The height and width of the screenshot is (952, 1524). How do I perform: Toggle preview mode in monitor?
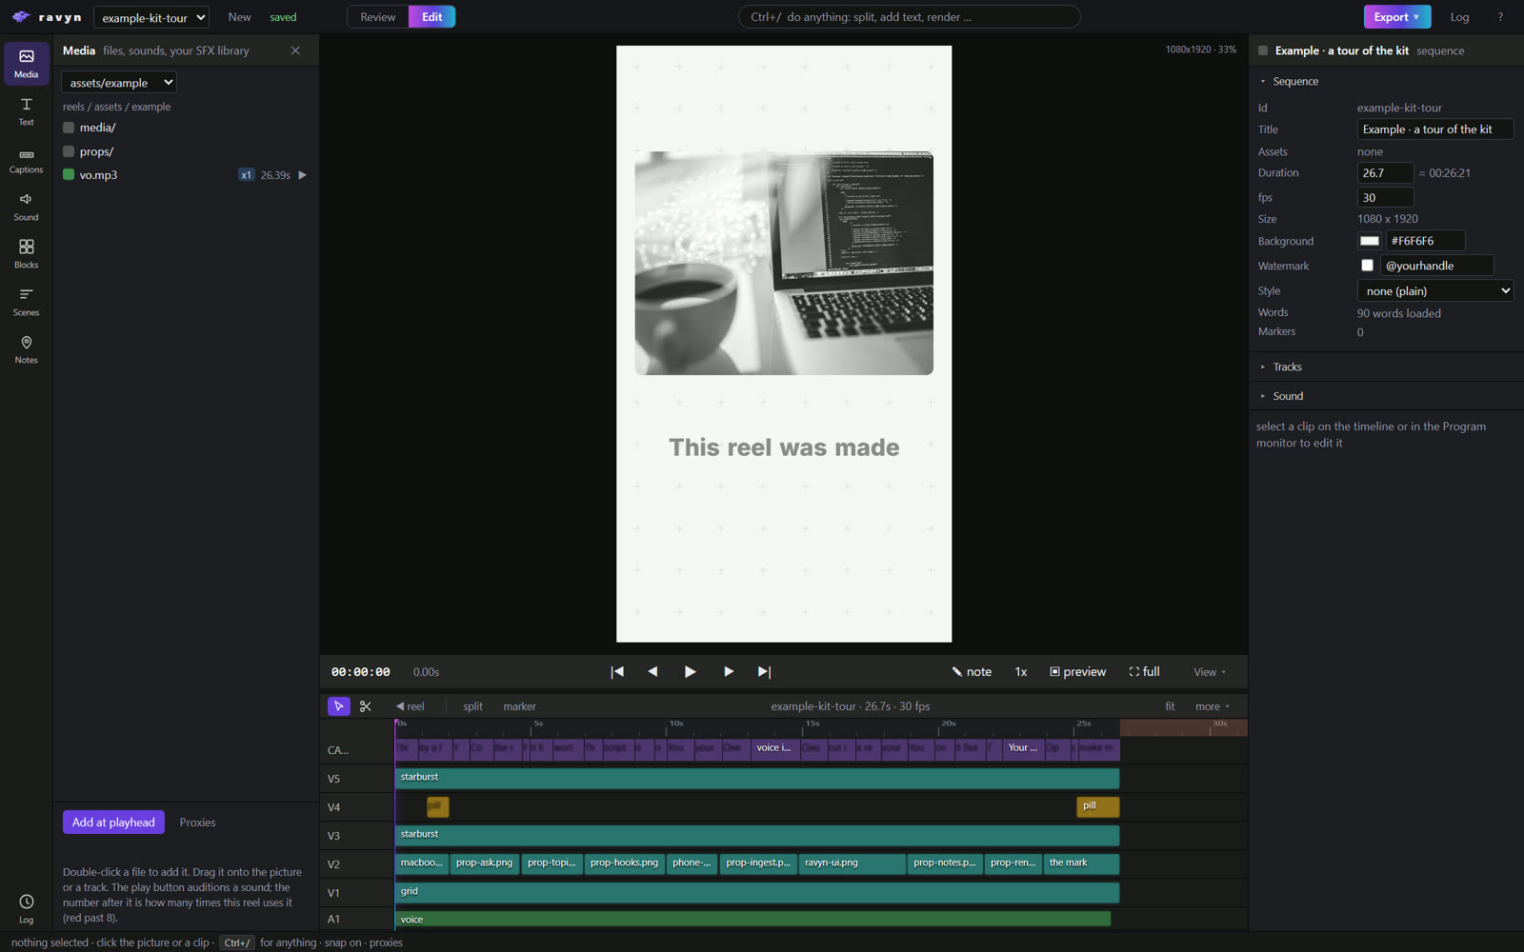pos(1078,672)
